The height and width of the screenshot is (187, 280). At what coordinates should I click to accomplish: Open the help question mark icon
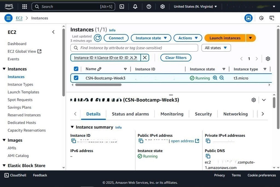(x=149, y=7)
